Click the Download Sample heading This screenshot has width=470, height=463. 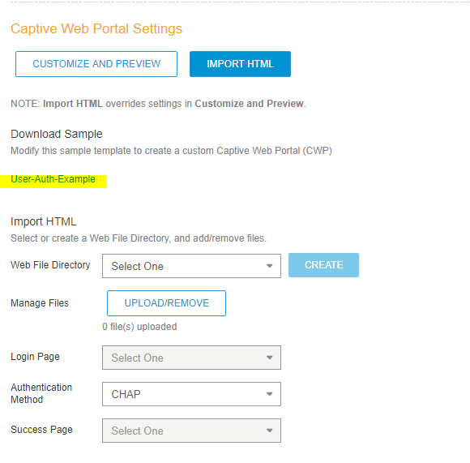57,134
